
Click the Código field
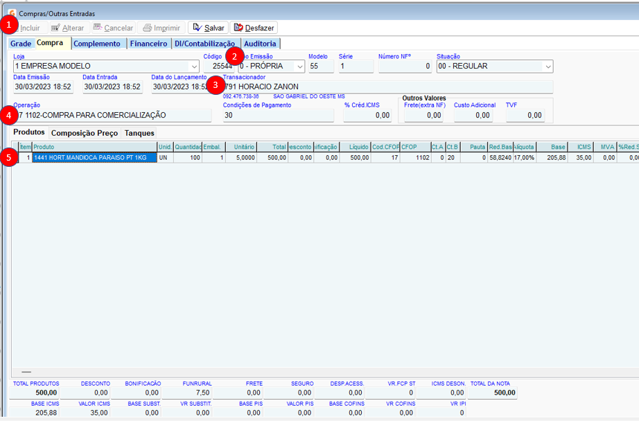[218, 66]
